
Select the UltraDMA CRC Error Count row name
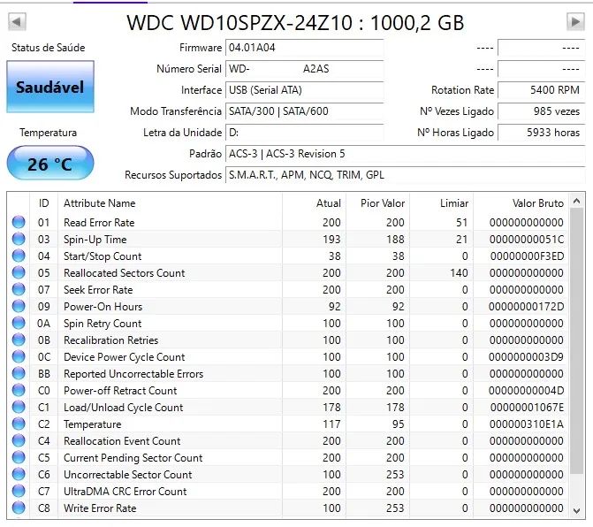(x=125, y=492)
